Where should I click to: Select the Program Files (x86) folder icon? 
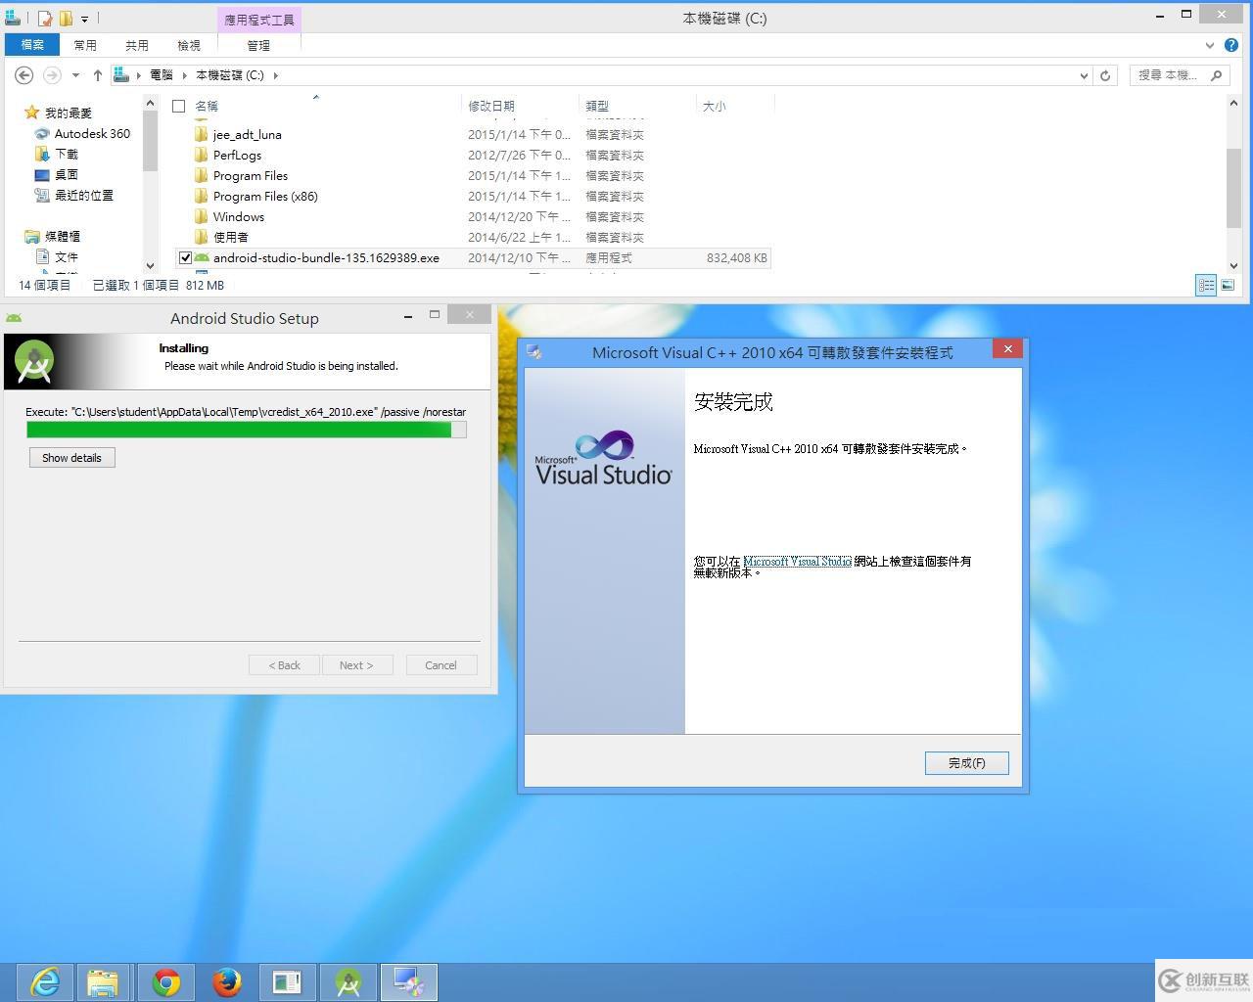(x=201, y=196)
